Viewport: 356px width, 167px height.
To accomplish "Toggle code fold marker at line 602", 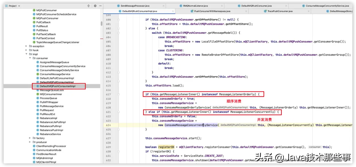I will tap(118, 29).
